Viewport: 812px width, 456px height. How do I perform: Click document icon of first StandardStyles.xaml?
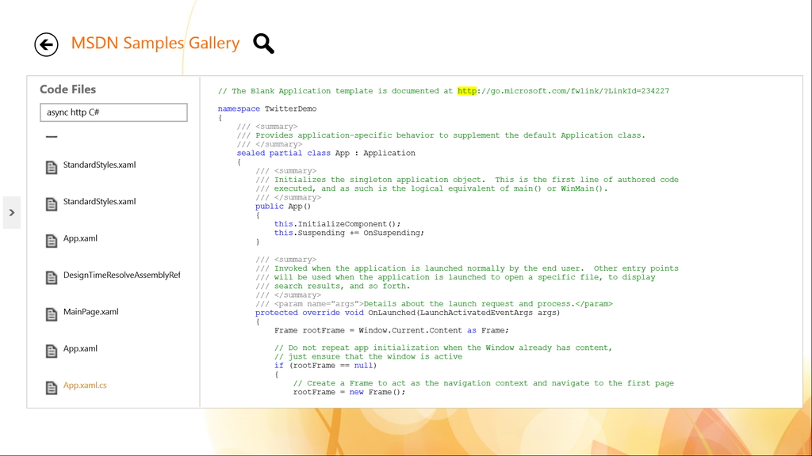52,167
